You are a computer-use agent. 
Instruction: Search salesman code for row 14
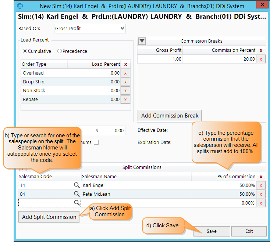coord(77,185)
